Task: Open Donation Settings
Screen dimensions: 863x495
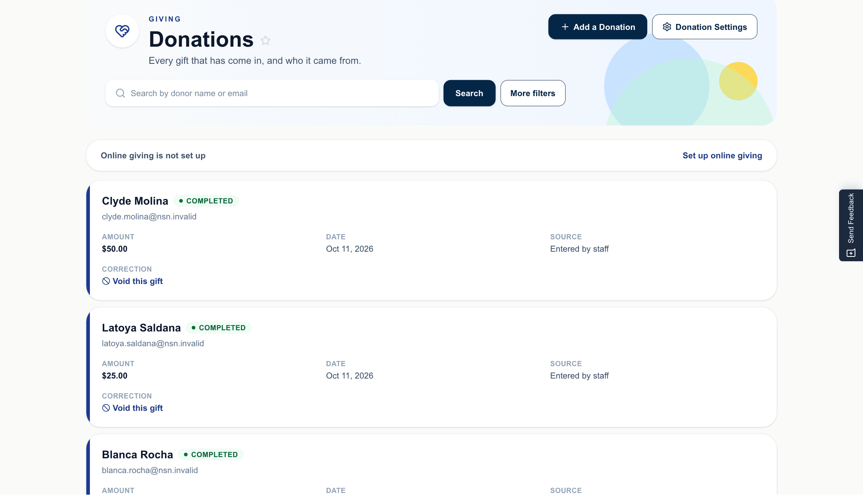Action: pyautogui.click(x=705, y=27)
